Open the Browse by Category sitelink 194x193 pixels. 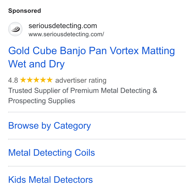pyautogui.click(x=50, y=126)
